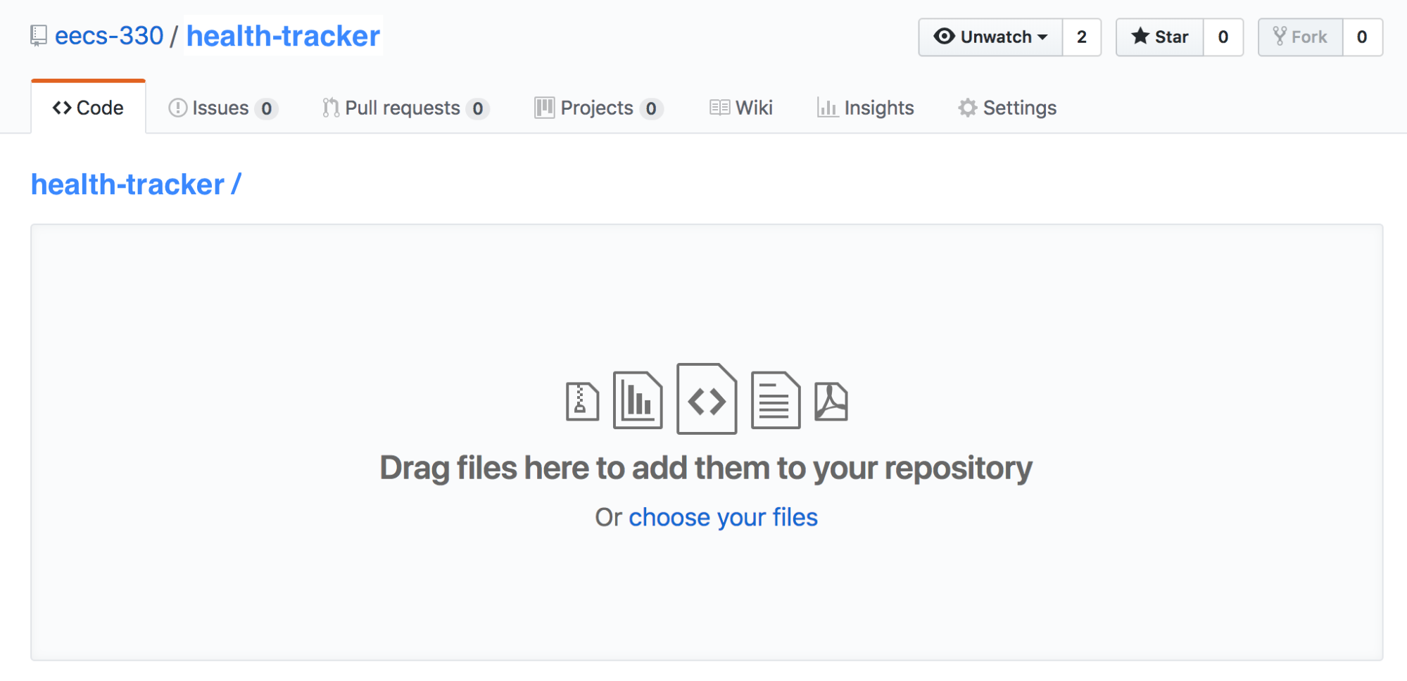Click the PDF file icon

(x=831, y=402)
